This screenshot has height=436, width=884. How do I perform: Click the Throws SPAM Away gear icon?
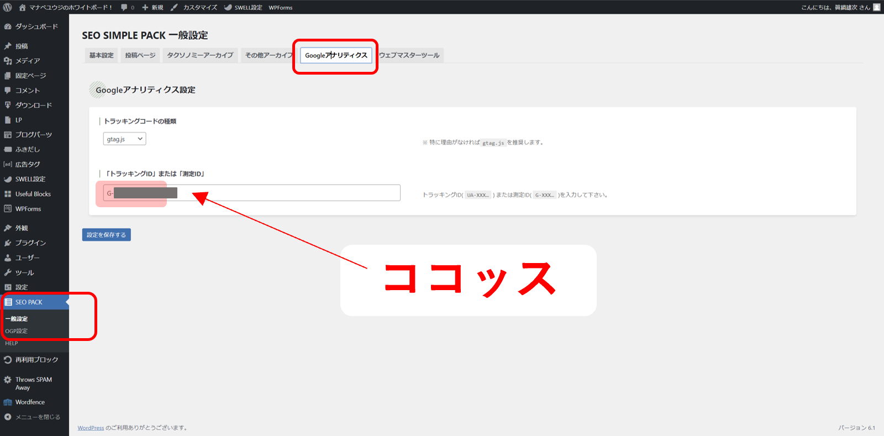point(8,380)
